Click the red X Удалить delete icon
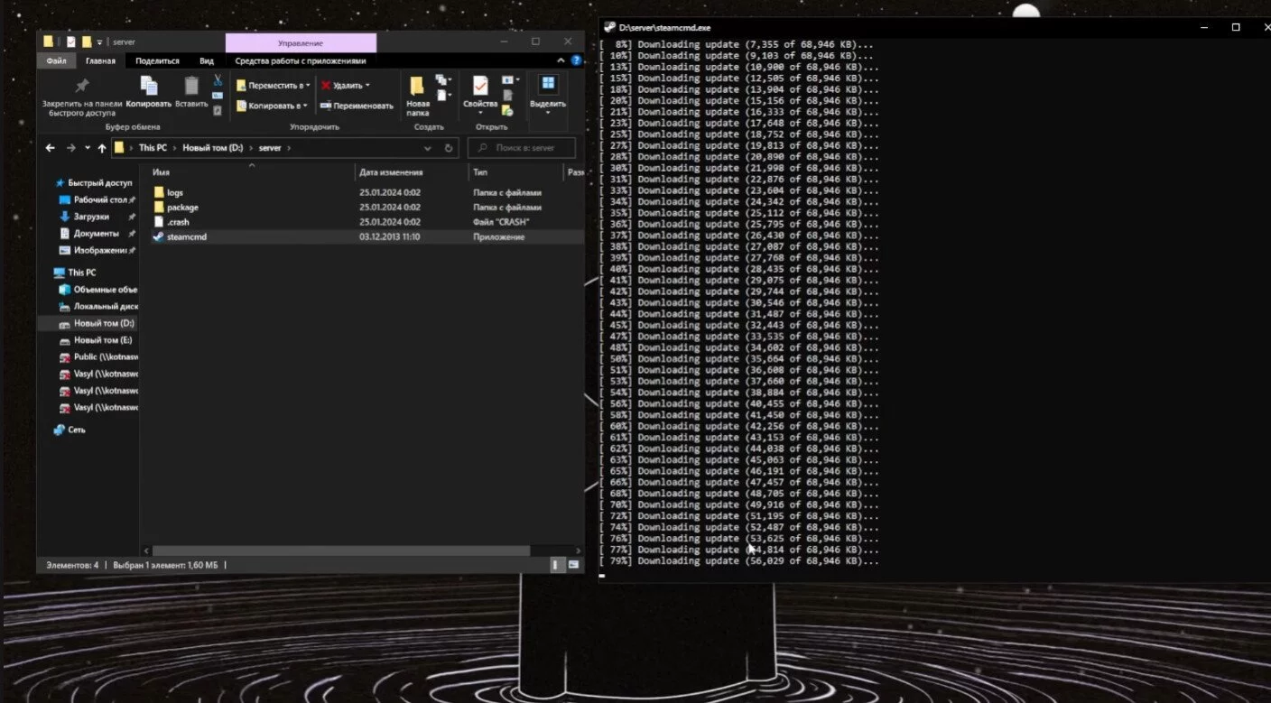The height and width of the screenshot is (703, 1271). point(326,86)
